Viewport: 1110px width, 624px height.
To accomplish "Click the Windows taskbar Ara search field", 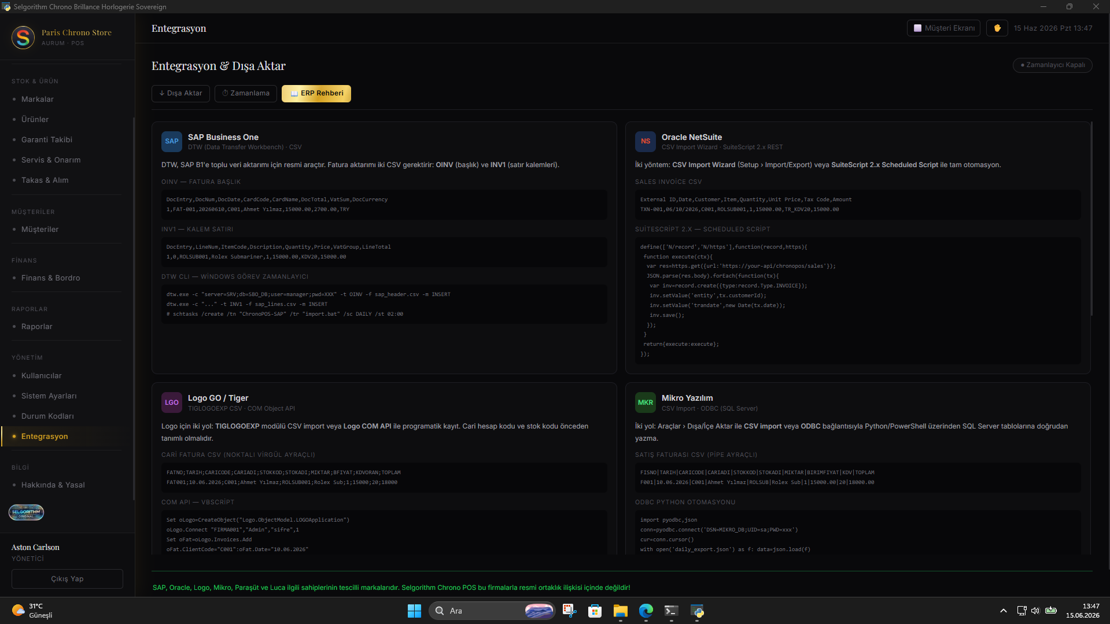I will click(492, 611).
